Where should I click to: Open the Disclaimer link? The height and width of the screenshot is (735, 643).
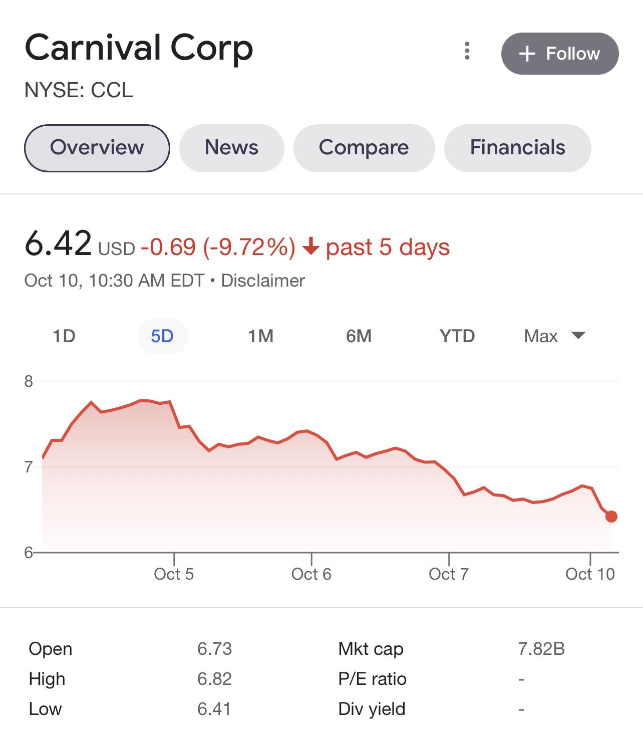tap(263, 281)
